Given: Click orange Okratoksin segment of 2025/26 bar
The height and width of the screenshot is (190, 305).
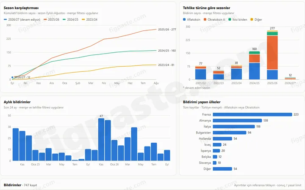Looking at the screenshot, I should point(272,52).
